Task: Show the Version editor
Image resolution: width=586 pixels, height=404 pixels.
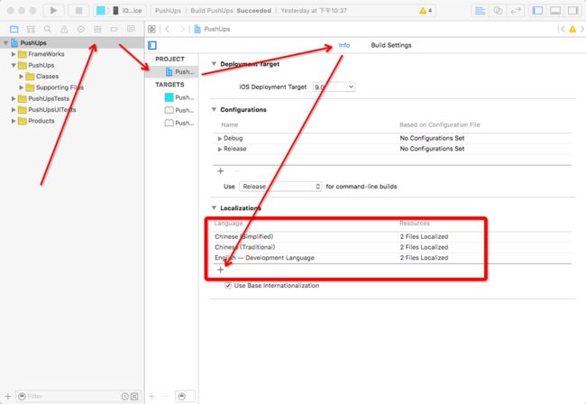Action: click(516, 11)
